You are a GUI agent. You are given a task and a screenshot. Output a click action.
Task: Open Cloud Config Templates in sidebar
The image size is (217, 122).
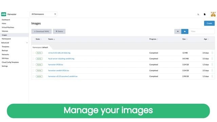tap(10, 62)
